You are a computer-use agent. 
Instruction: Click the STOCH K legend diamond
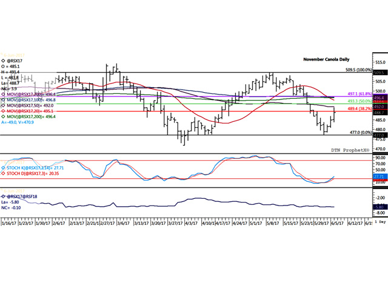click(x=3, y=168)
